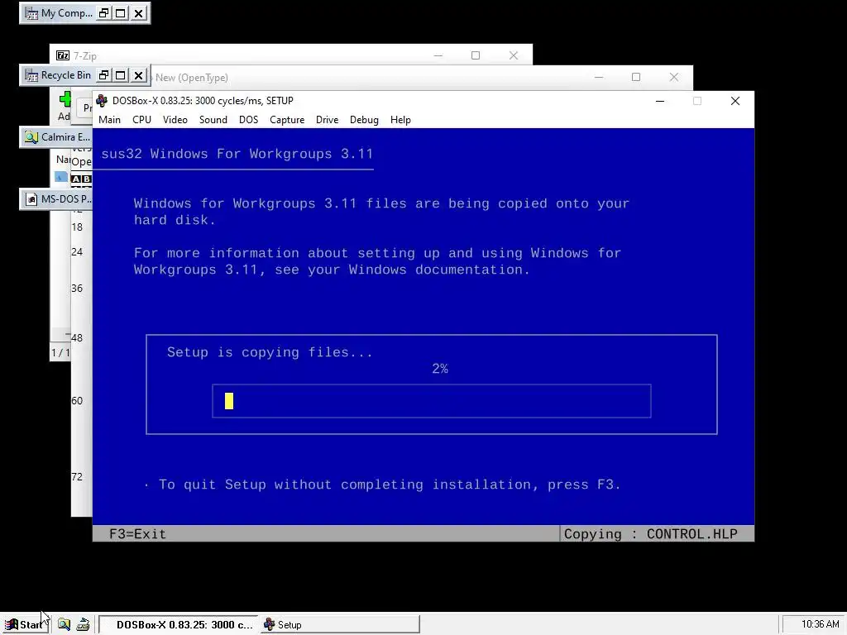Click the font viewer's 'AB' sample glyphs
The width and height of the screenshot is (847, 635).
81,179
